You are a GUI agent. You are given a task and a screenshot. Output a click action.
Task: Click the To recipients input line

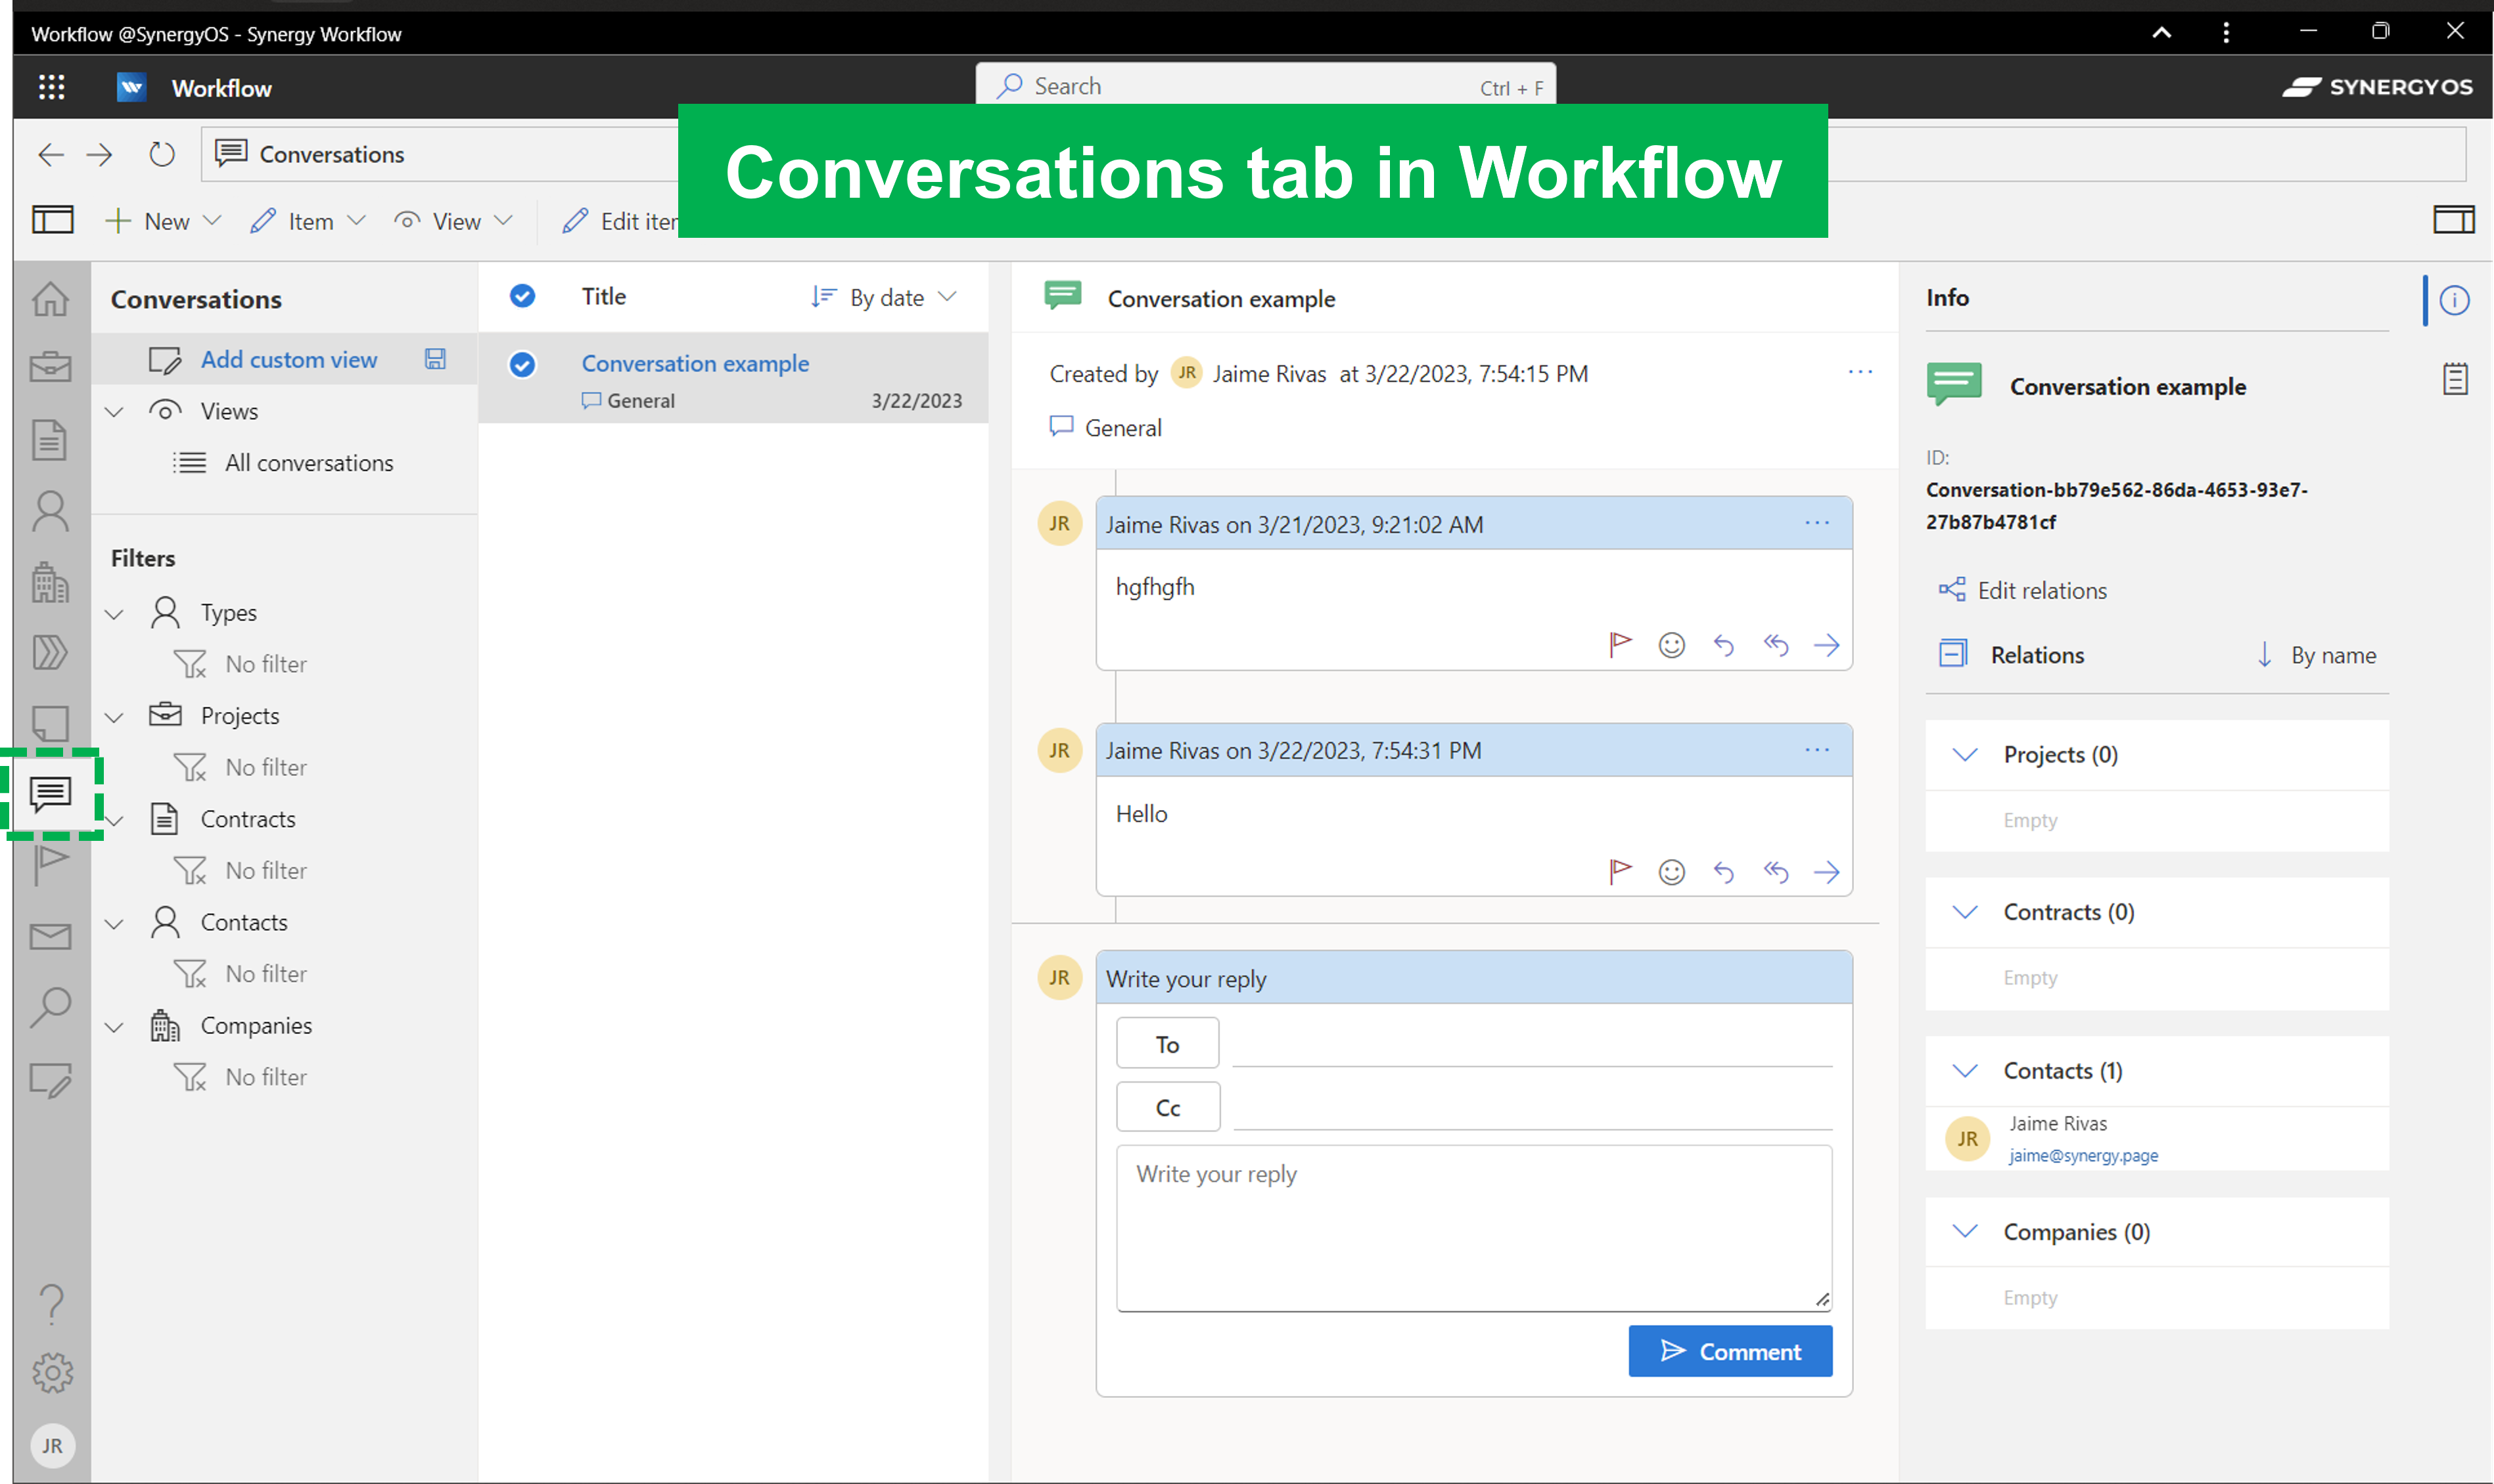(x=1532, y=1044)
